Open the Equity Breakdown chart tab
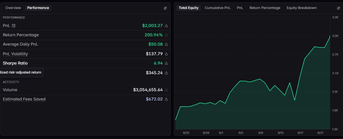This screenshot has width=343, height=139. click(301, 8)
